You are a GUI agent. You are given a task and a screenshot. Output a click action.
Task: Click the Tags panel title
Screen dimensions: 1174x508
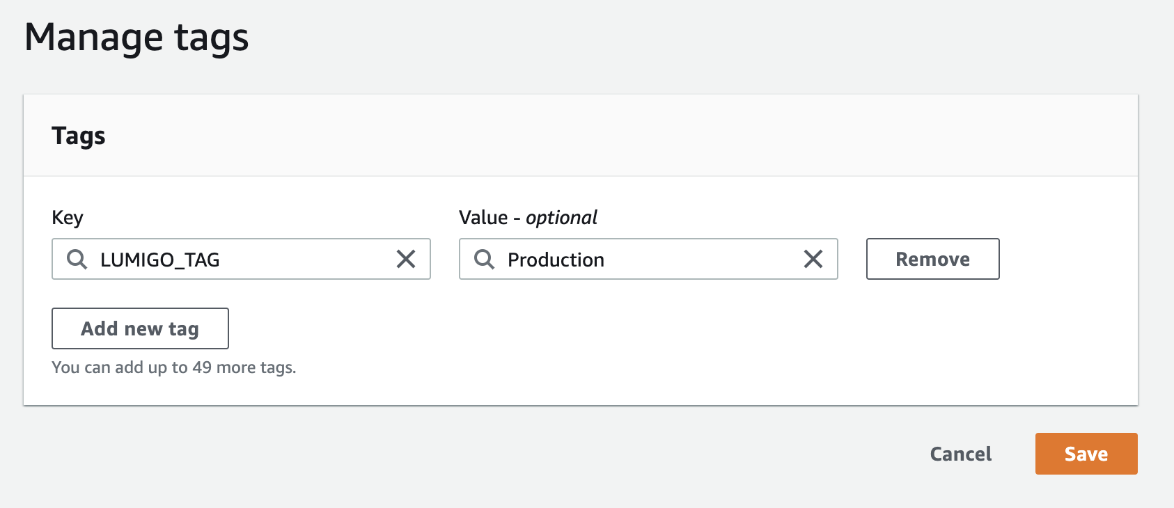tap(79, 136)
